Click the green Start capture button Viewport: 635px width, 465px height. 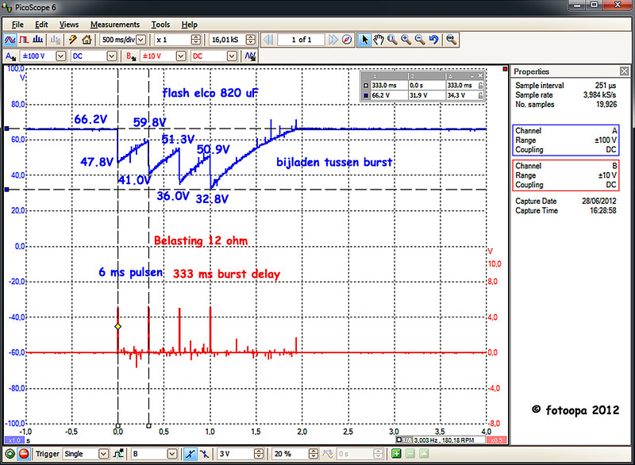(10, 454)
